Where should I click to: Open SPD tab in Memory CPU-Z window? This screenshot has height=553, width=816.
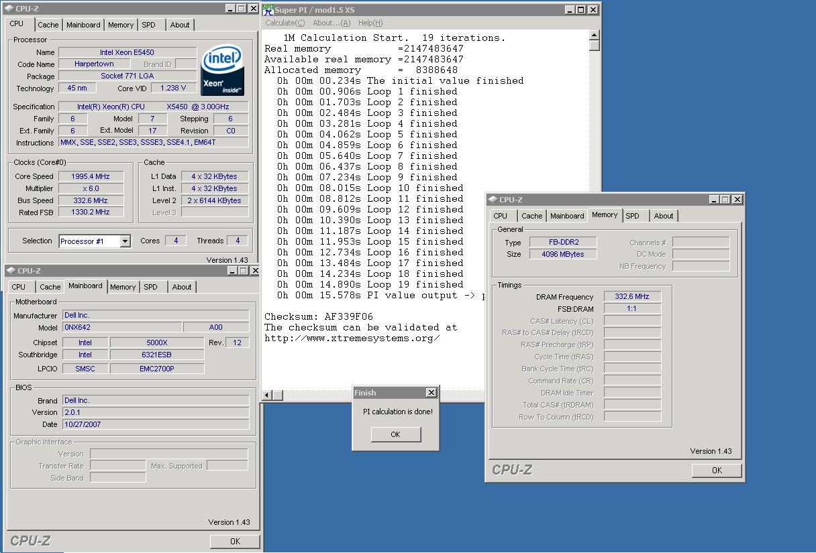pyautogui.click(x=633, y=216)
